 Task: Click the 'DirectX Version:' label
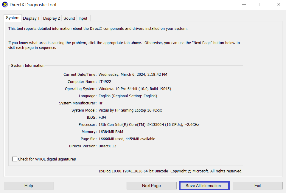coord(83,146)
